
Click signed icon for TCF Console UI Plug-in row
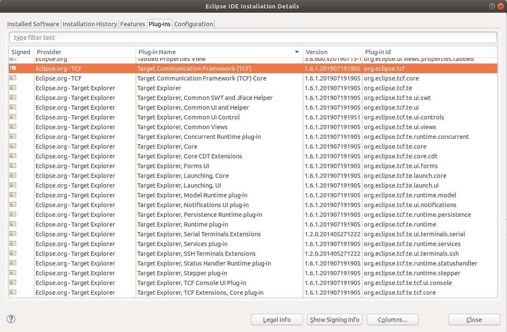tap(13, 282)
